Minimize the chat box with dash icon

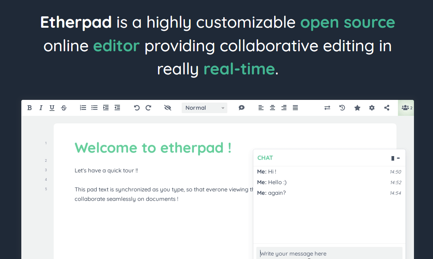[x=398, y=158]
